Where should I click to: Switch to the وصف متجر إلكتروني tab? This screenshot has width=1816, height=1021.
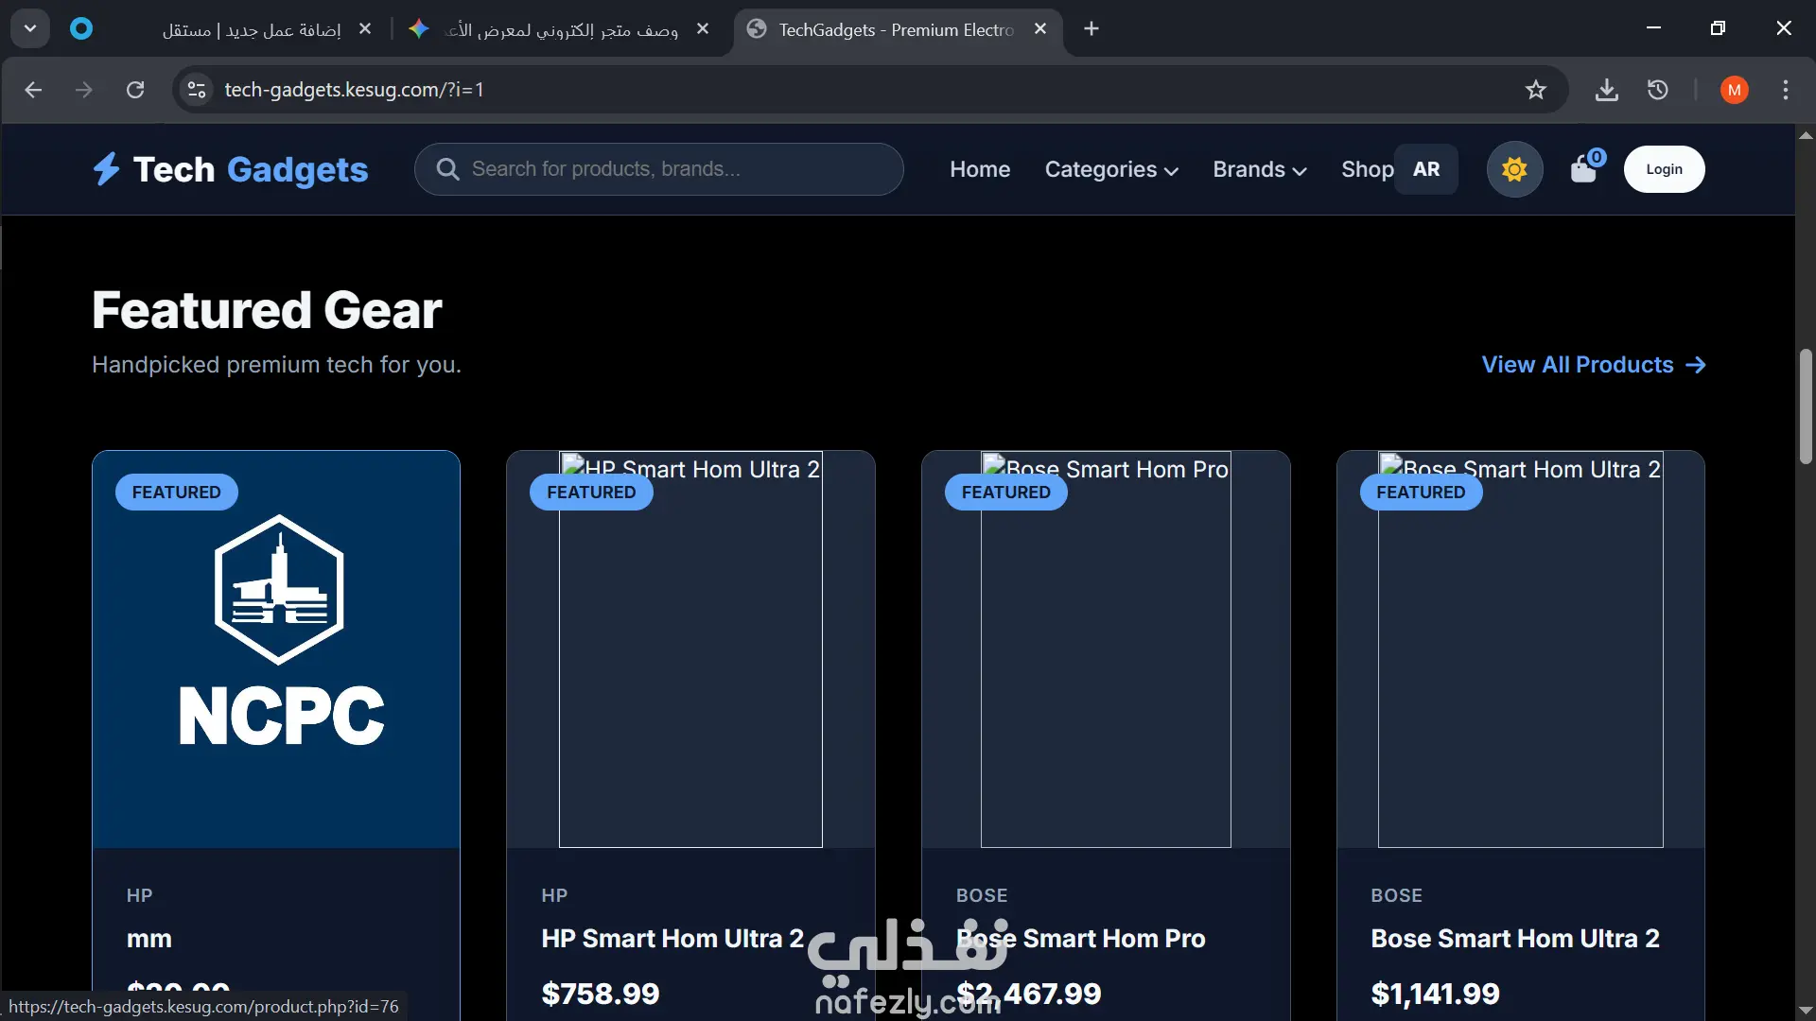pos(562,30)
